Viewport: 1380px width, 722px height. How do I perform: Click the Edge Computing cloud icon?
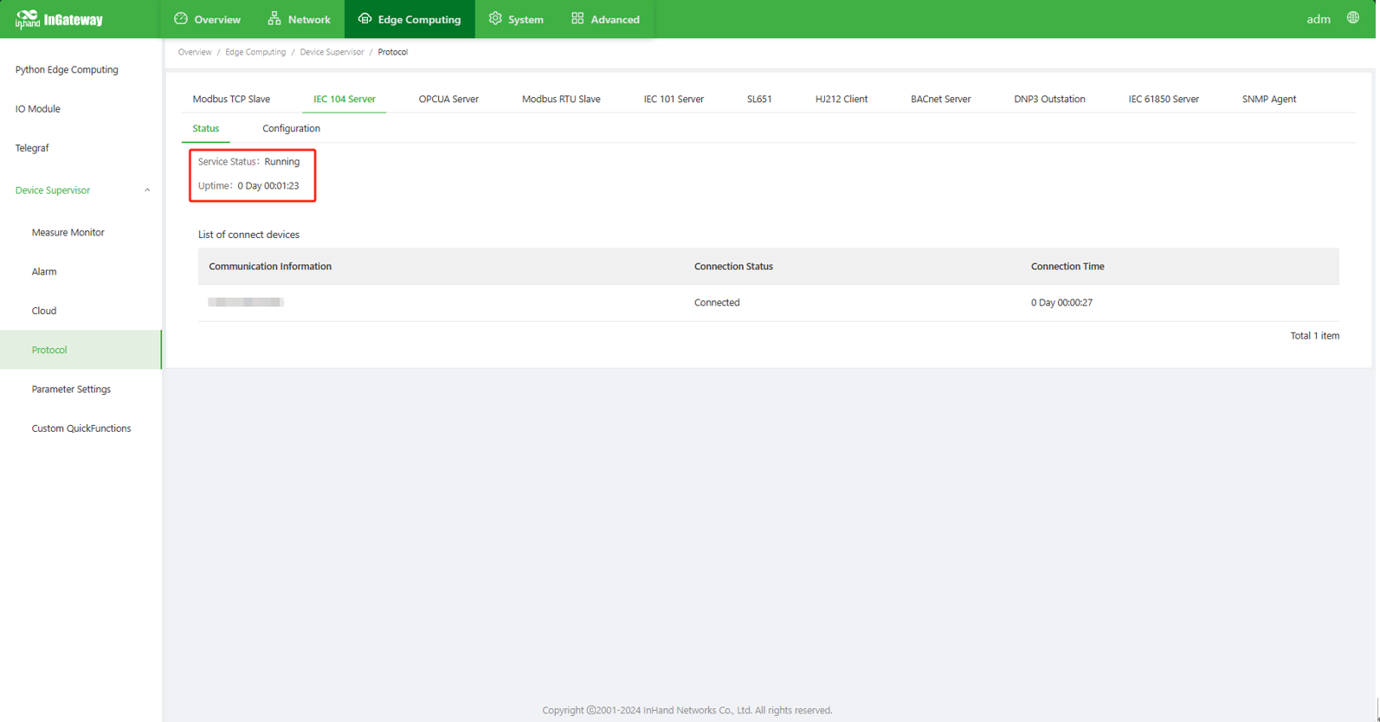click(x=364, y=18)
